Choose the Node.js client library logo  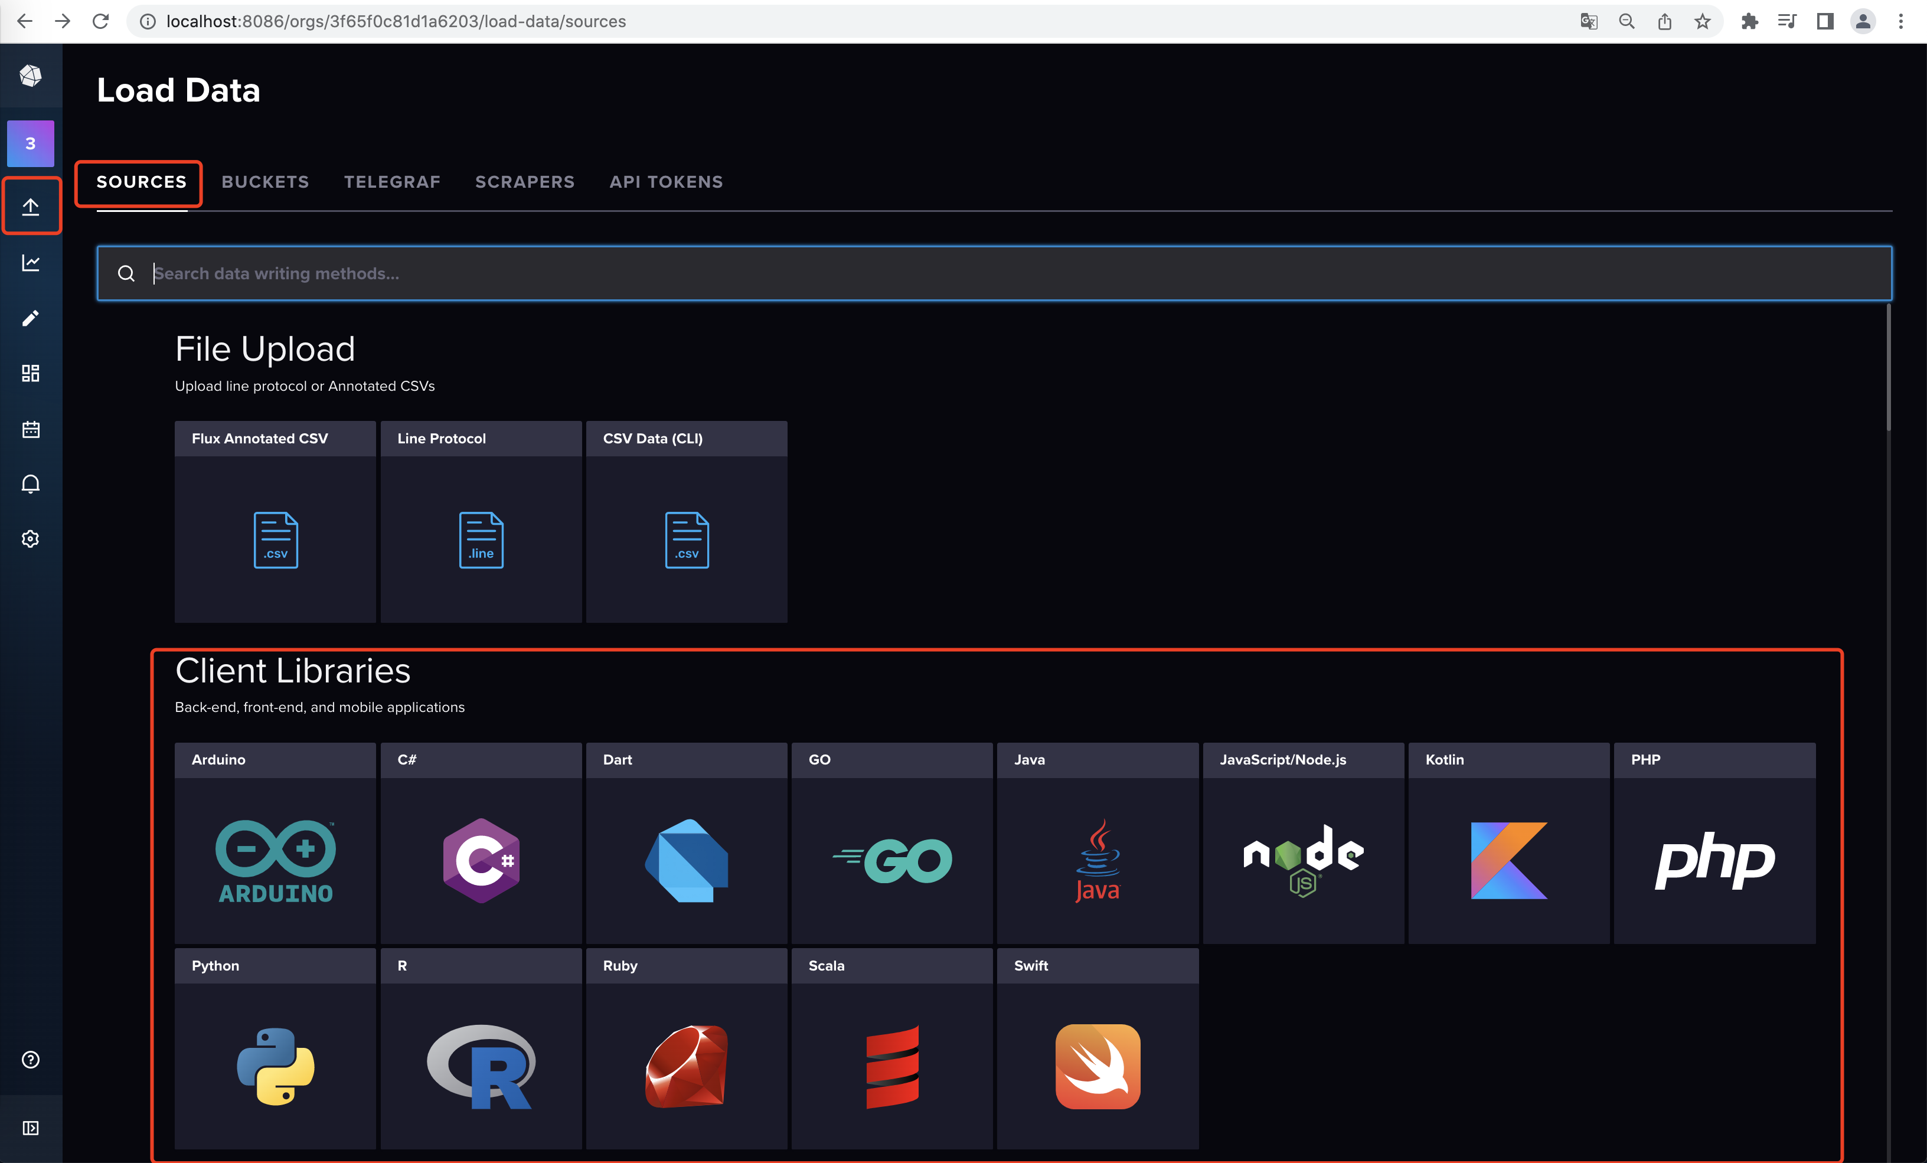pos(1304,861)
